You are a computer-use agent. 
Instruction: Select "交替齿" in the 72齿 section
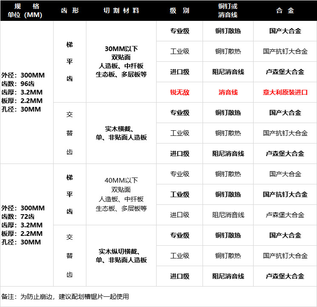coord(69,255)
